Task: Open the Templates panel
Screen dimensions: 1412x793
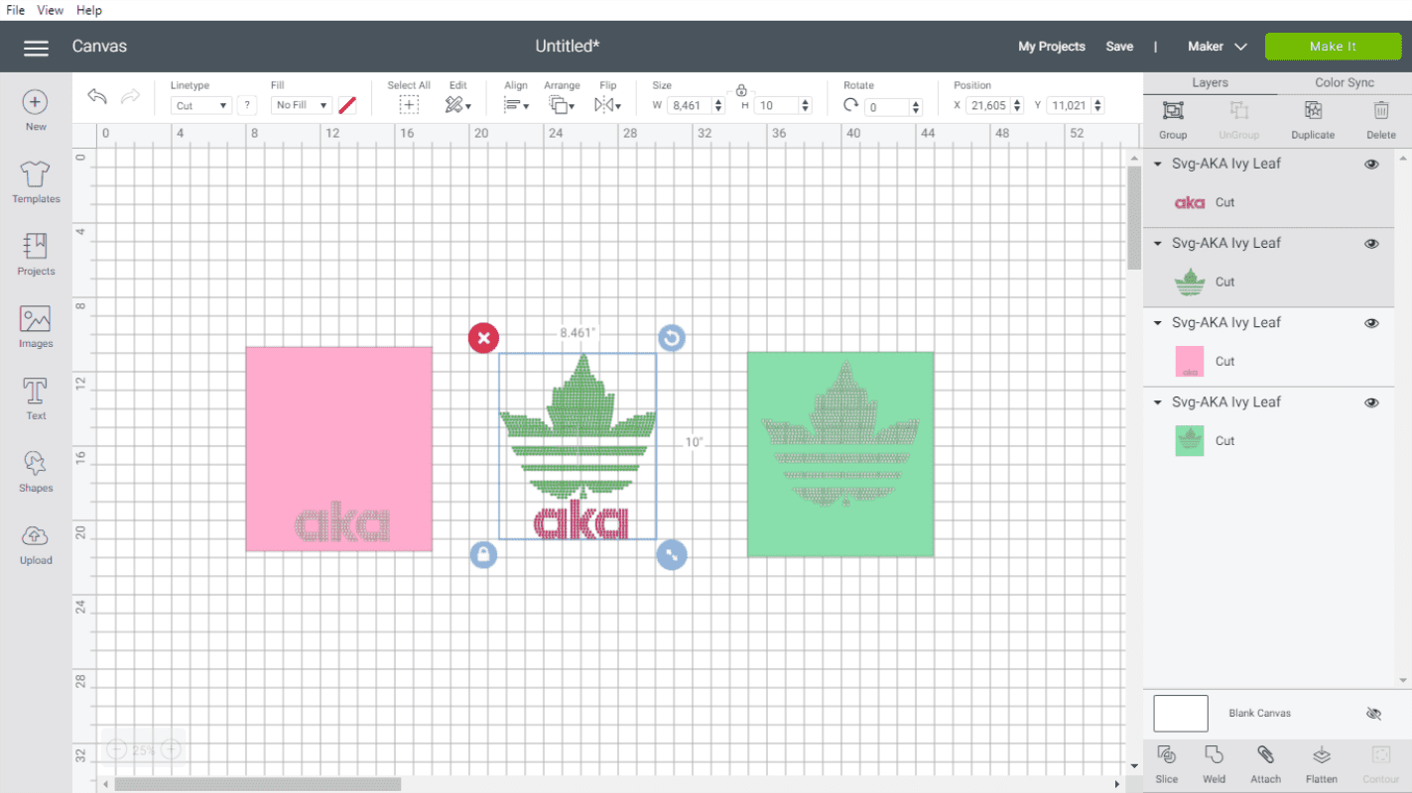Action: (x=36, y=182)
